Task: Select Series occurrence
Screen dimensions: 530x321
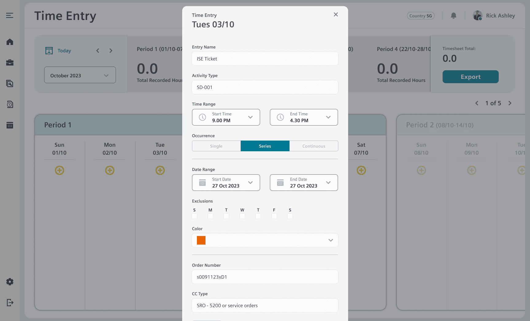Action: tap(265, 146)
